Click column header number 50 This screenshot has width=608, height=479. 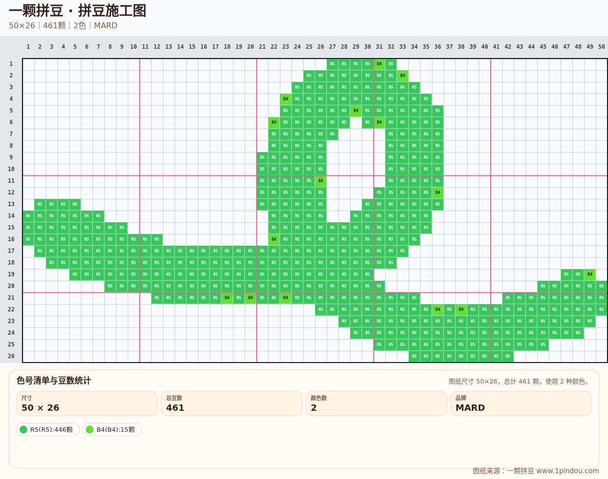coord(602,47)
